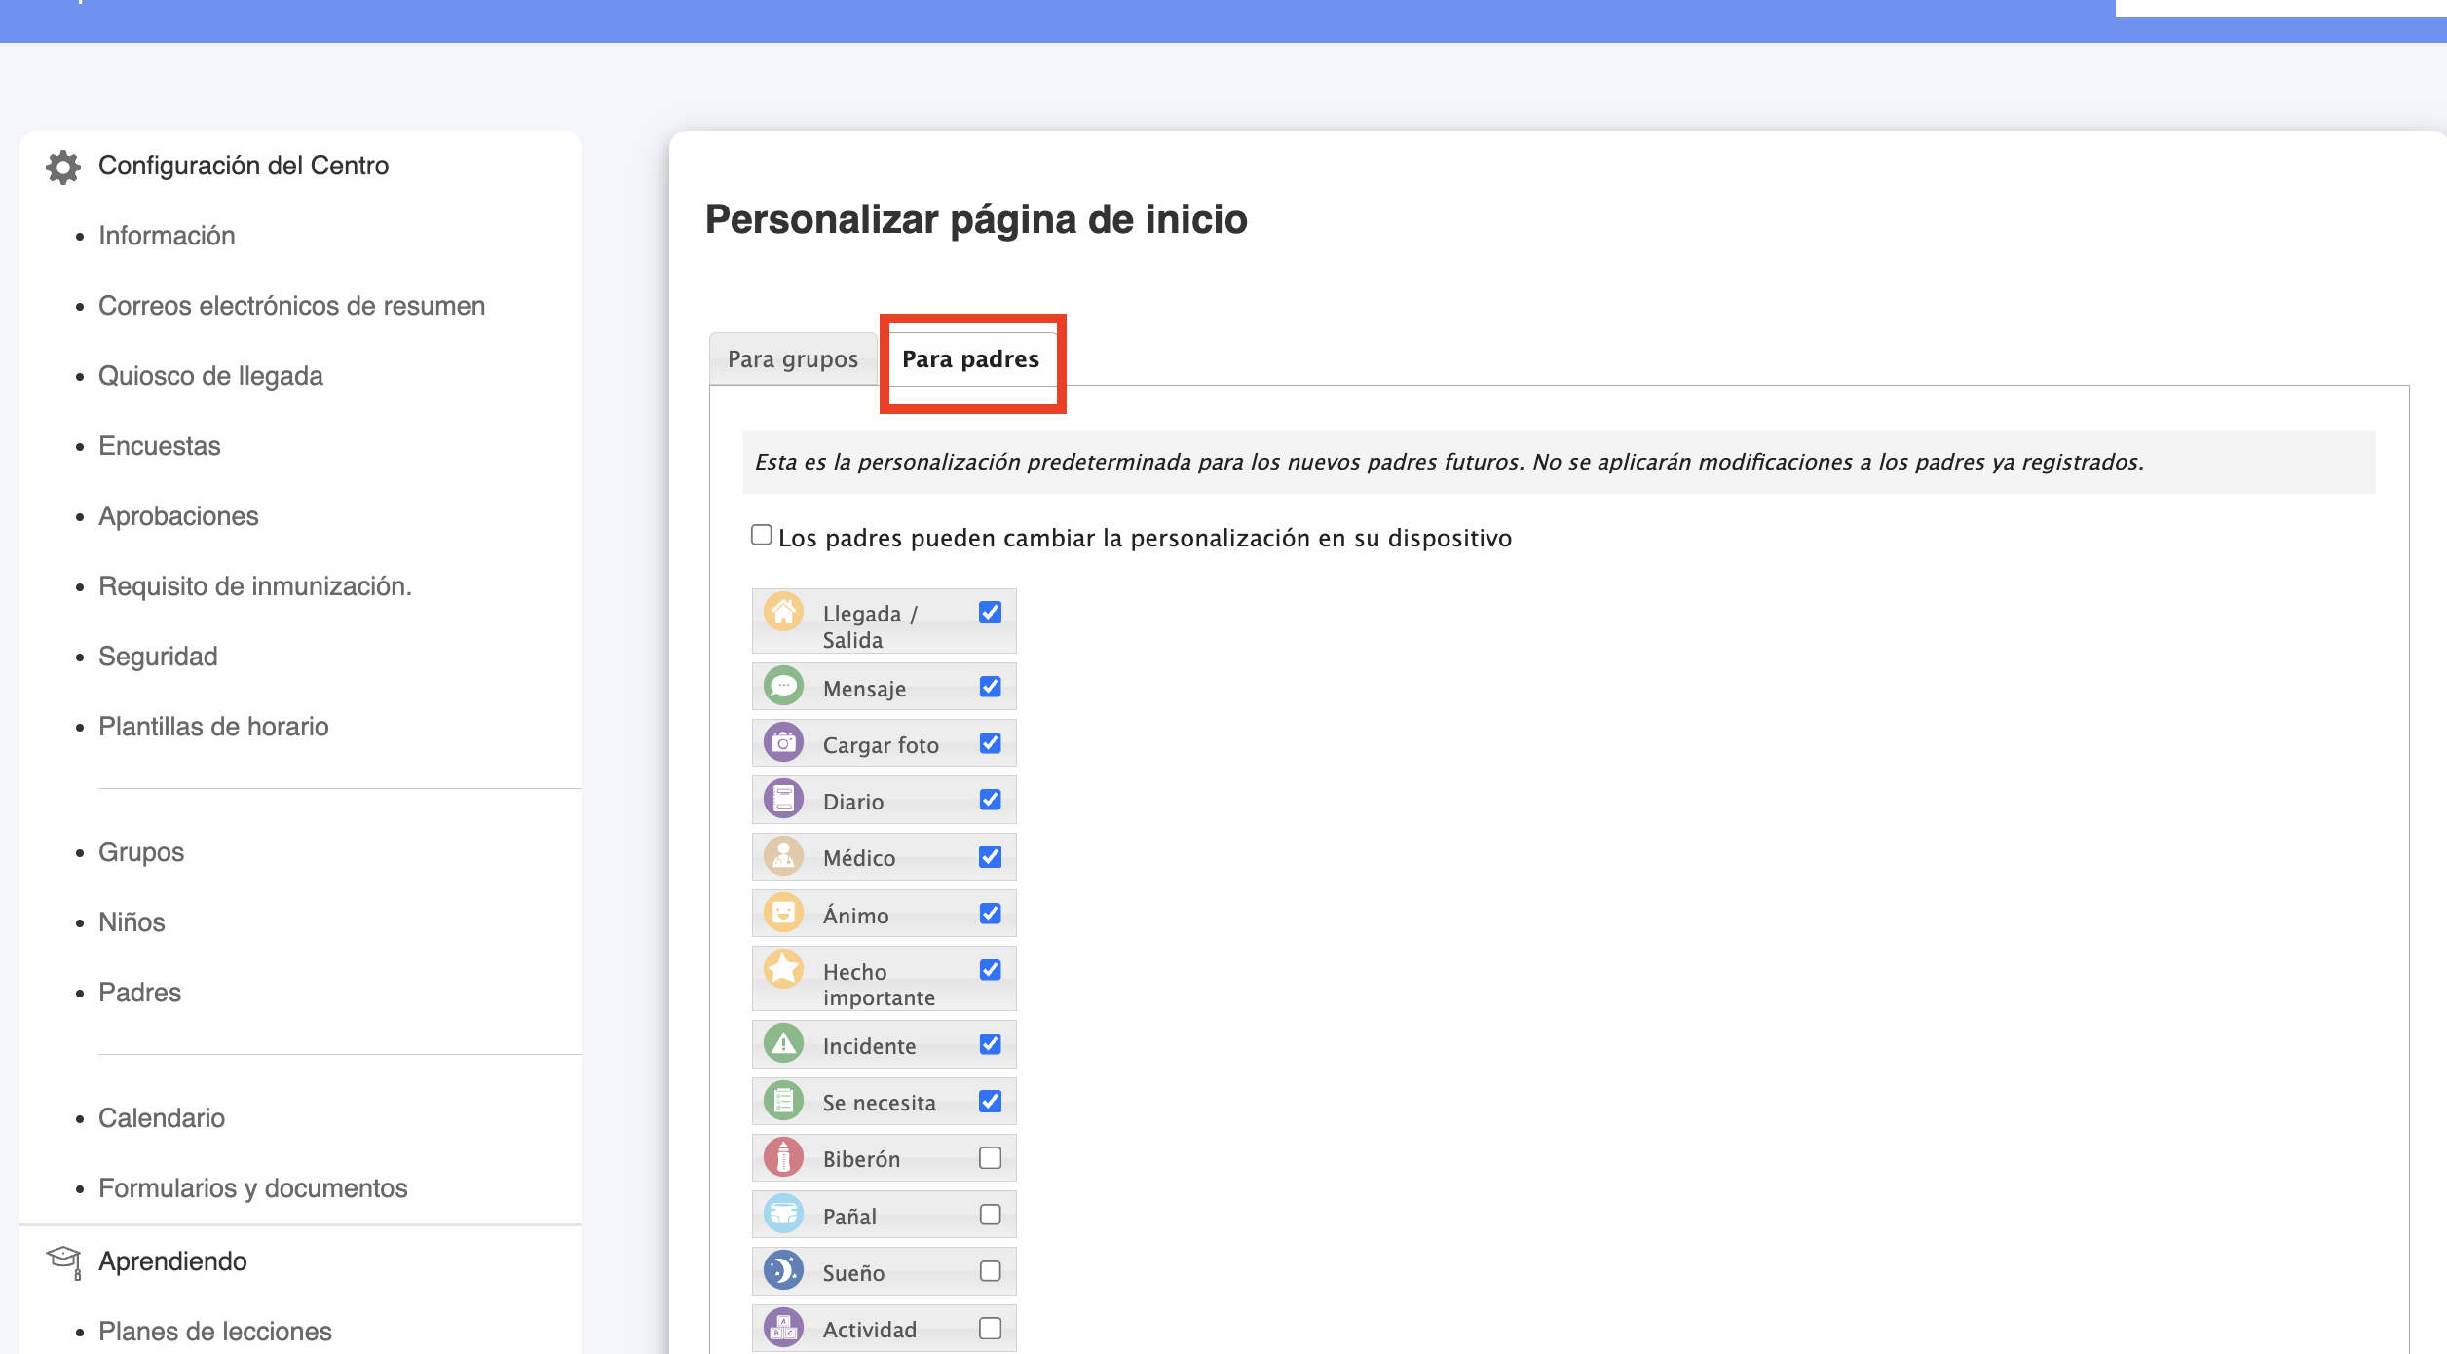This screenshot has width=2447, height=1354.
Task: Click the Hecho importante star icon
Action: (783, 969)
